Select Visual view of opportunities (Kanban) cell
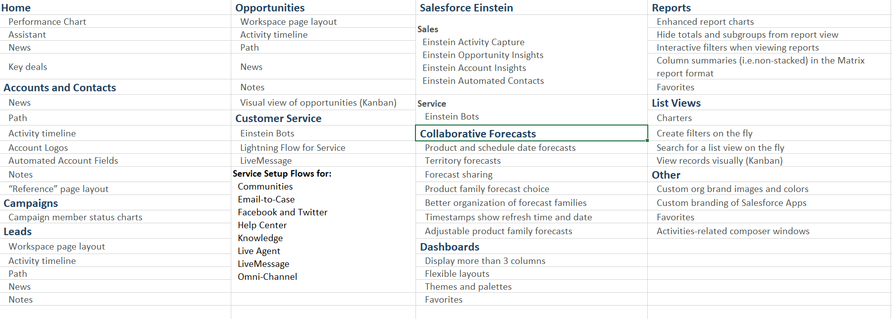892x319 pixels. 323,103
